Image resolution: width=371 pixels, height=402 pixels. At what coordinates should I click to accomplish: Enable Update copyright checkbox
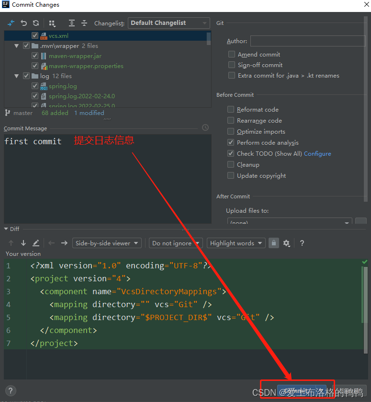pos(231,175)
